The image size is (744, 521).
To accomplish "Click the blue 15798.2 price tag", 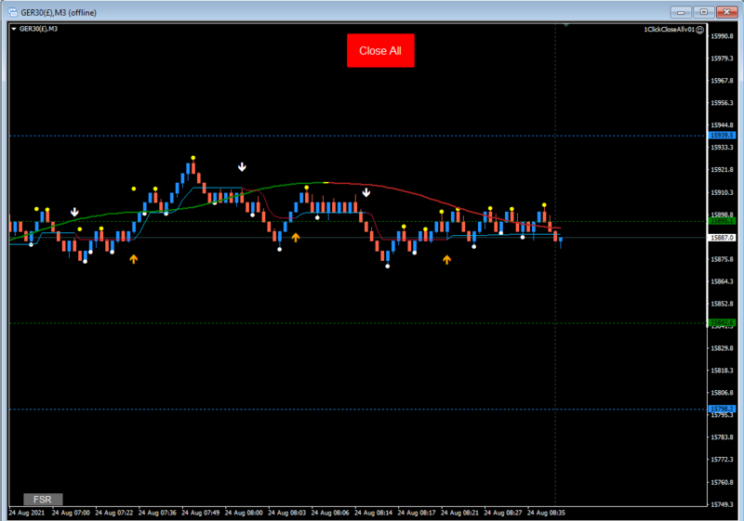I will tap(723, 409).
